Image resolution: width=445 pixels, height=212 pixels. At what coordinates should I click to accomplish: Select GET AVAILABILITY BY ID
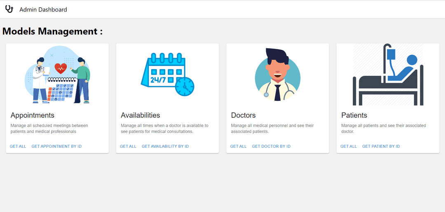click(165, 147)
